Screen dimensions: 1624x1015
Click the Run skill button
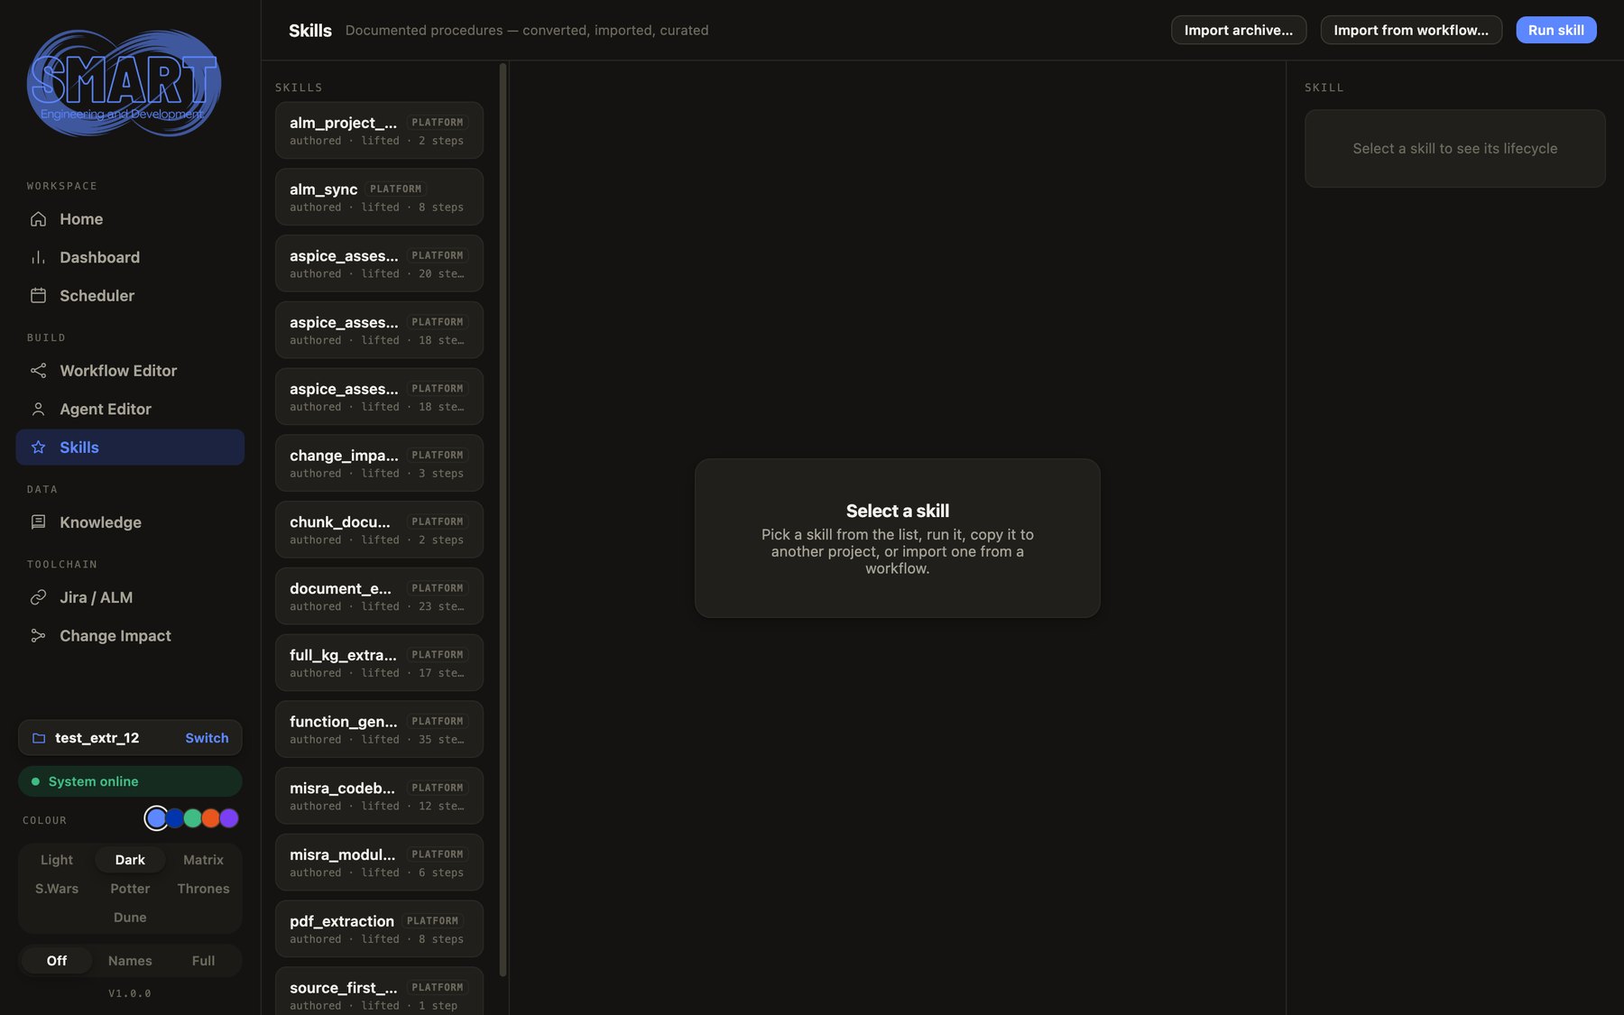click(1555, 30)
